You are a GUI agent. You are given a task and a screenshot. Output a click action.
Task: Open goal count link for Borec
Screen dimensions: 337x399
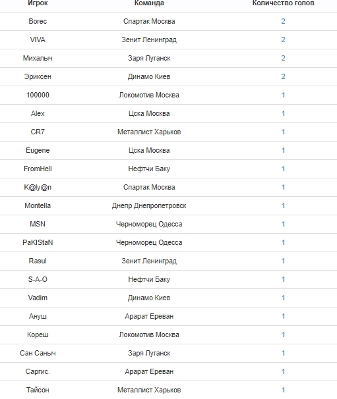point(283,21)
